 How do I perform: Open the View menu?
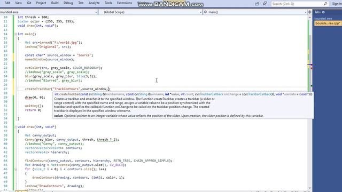click(x=18, y=3)
